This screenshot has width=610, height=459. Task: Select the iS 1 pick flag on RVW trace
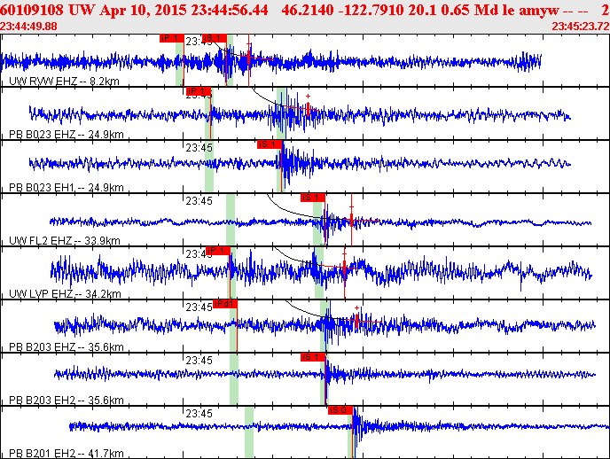pyautogui.click(x=215, y=38)
